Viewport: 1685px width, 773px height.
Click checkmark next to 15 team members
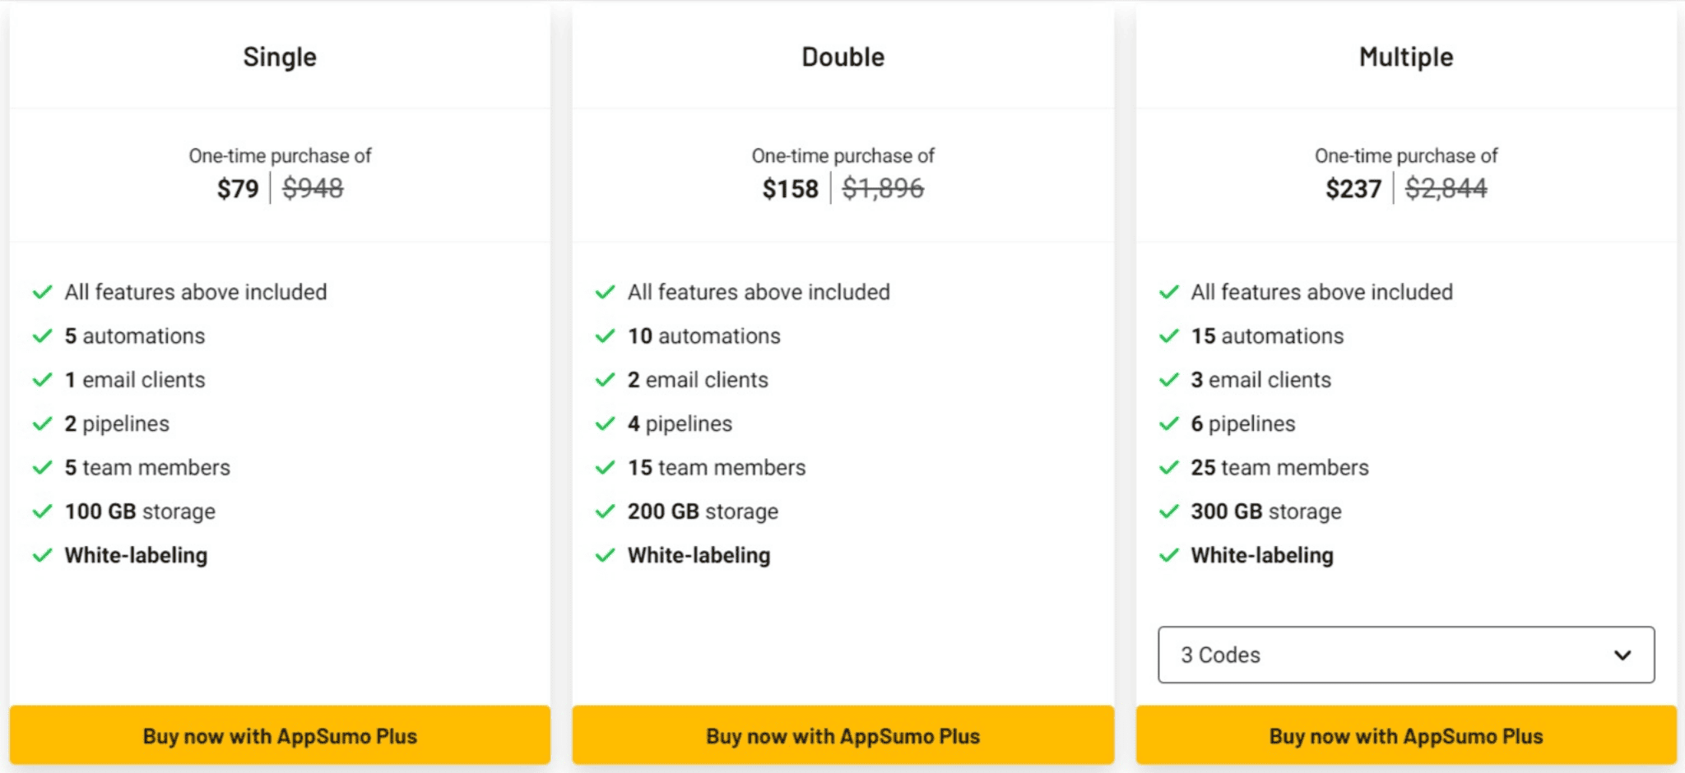click(606, 468)
